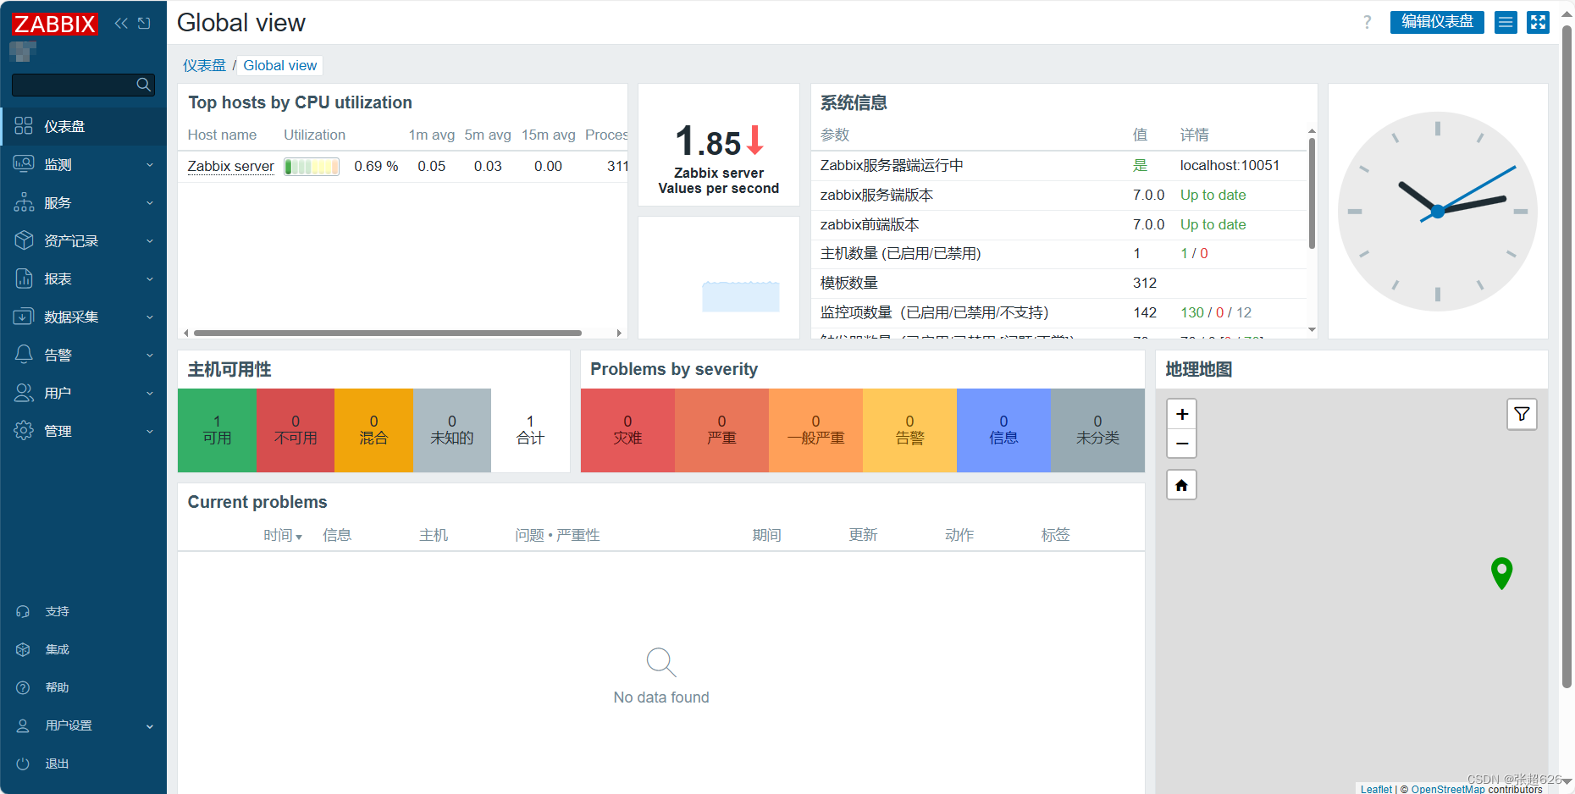Expand the 管理 menu chevron
This screenshot has width=1575, height=794.
(x=150, y=432)
